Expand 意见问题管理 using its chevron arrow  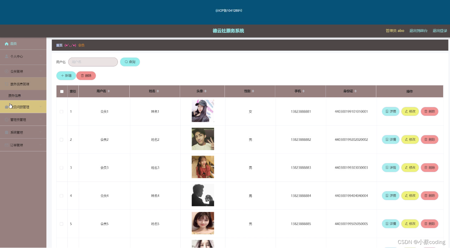[x=41, y=107]
